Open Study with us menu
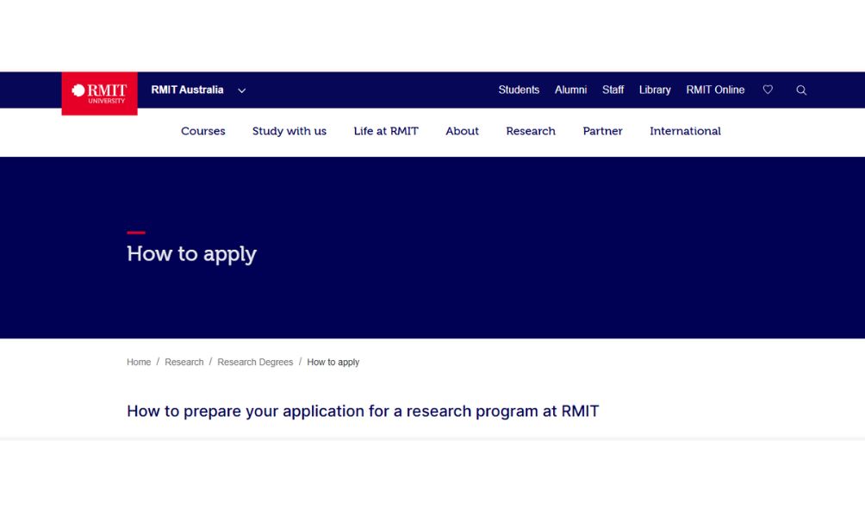Screen dimensions: 865x509 coord(289,131)
